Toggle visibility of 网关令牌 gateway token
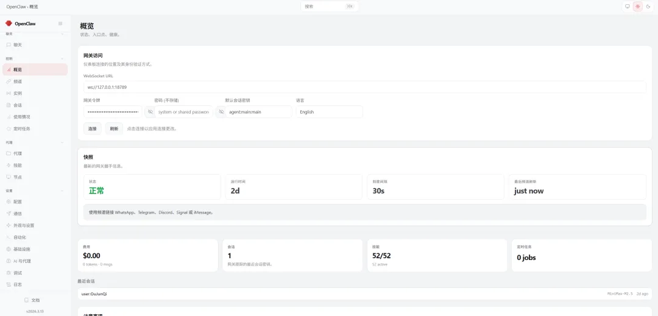The image size is (658, 316). point(150,112)
